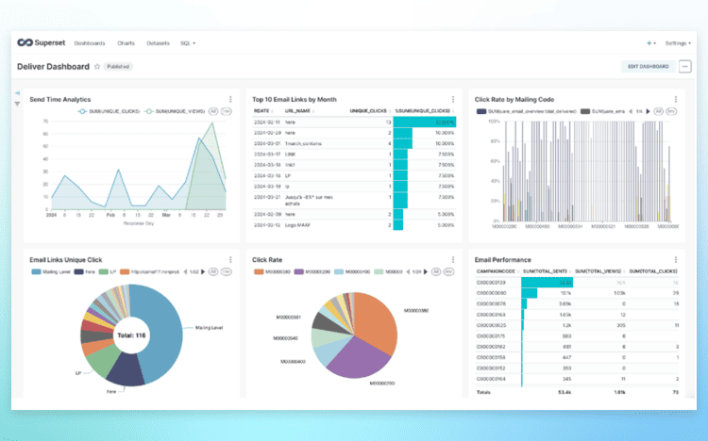Invert legend in Click Rate pie
708x441 pixels.
448,272
